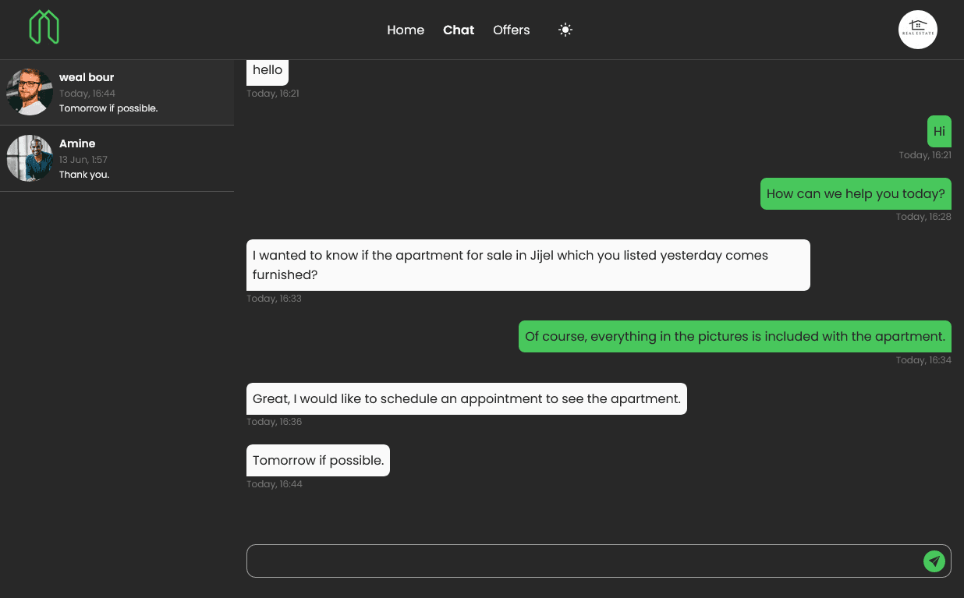Select the 'Tomorrow if possible.' message bubble
The width and height of the screenshot is (964, 598).
(x=317, y=460)
